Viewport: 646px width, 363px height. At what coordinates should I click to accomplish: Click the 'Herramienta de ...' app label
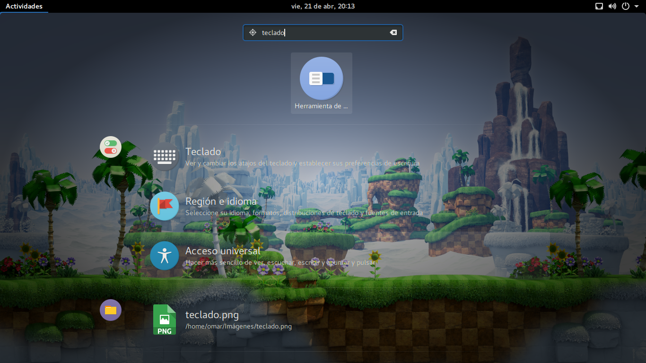coord(321,106)
